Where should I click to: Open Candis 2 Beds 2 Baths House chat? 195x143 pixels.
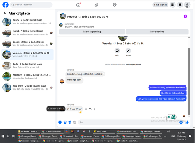tap(27, 44)
